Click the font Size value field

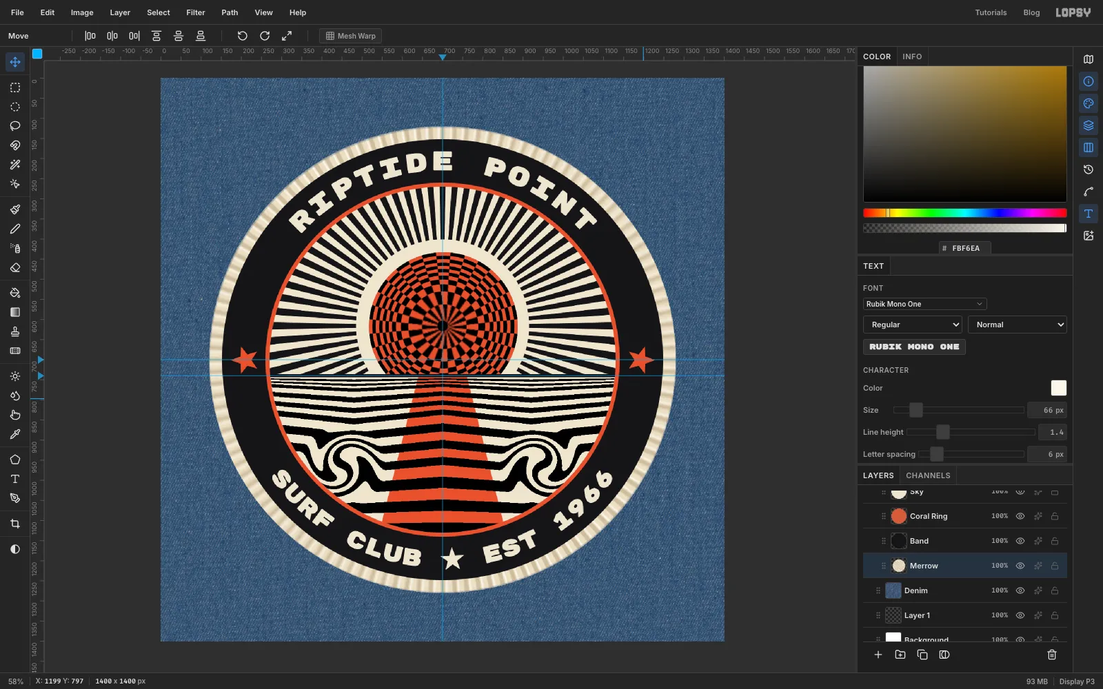(x=1047, y=410)
